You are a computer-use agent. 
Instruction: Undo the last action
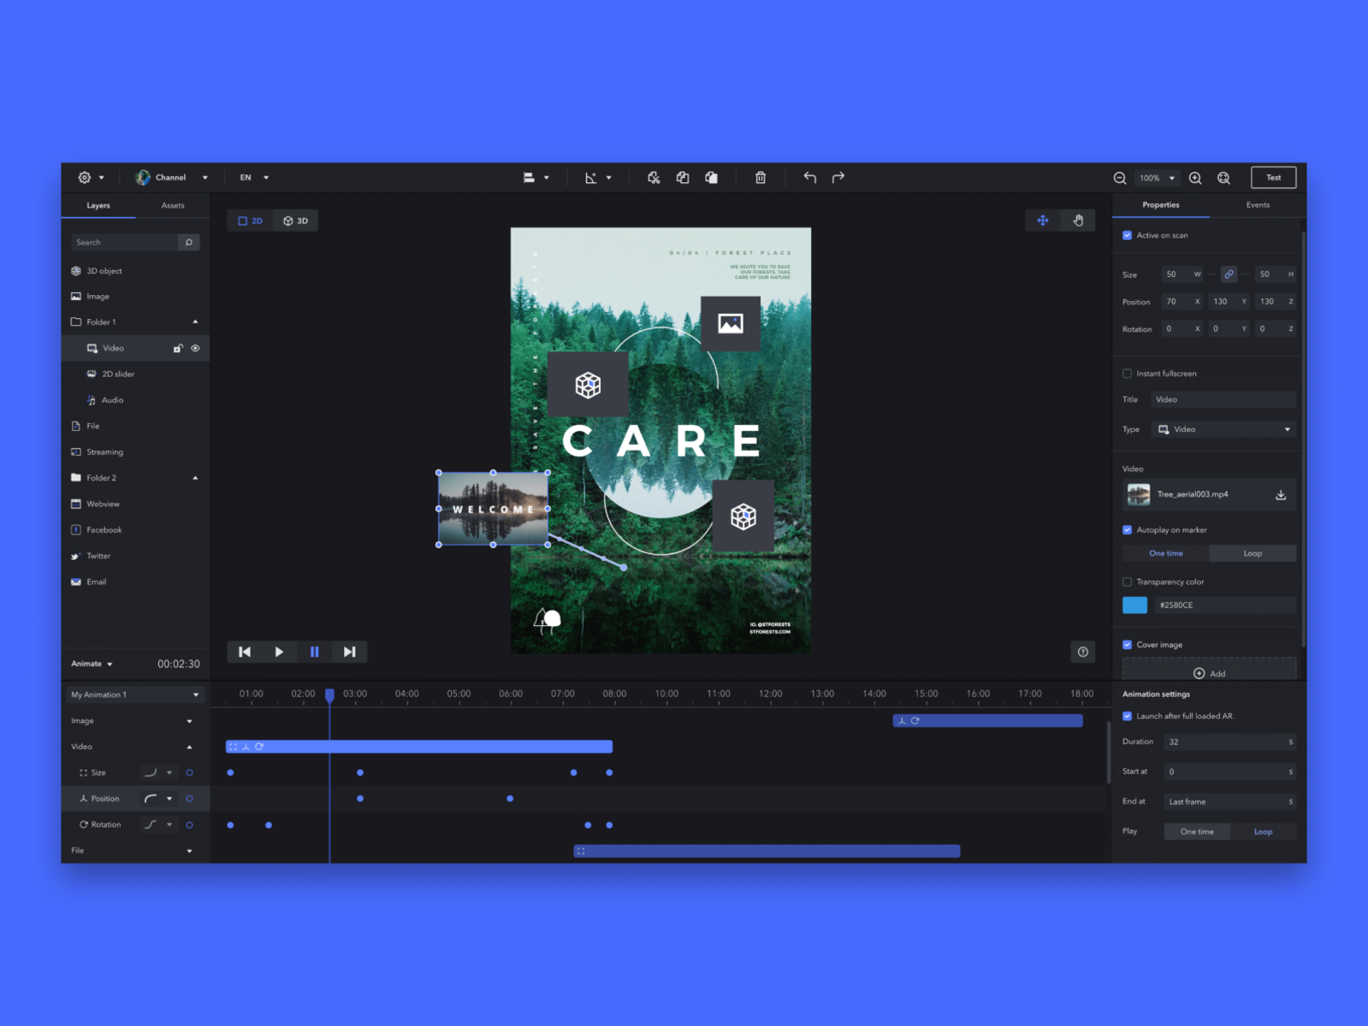[809, 178]
